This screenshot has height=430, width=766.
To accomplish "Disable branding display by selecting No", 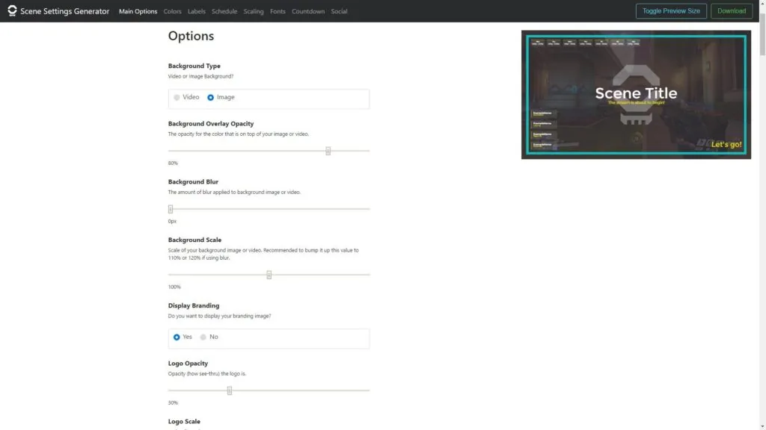I will click(x=203, y=337).
